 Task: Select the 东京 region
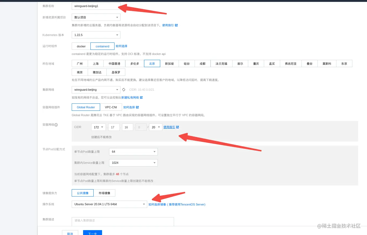[x=344, y=64]
